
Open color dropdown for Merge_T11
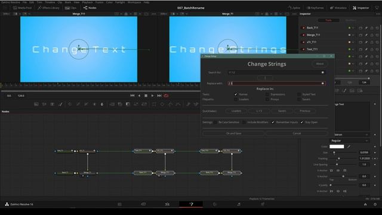click(x=351, y=35)
